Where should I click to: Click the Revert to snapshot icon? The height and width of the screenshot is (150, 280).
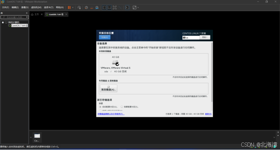click(92, 7)
